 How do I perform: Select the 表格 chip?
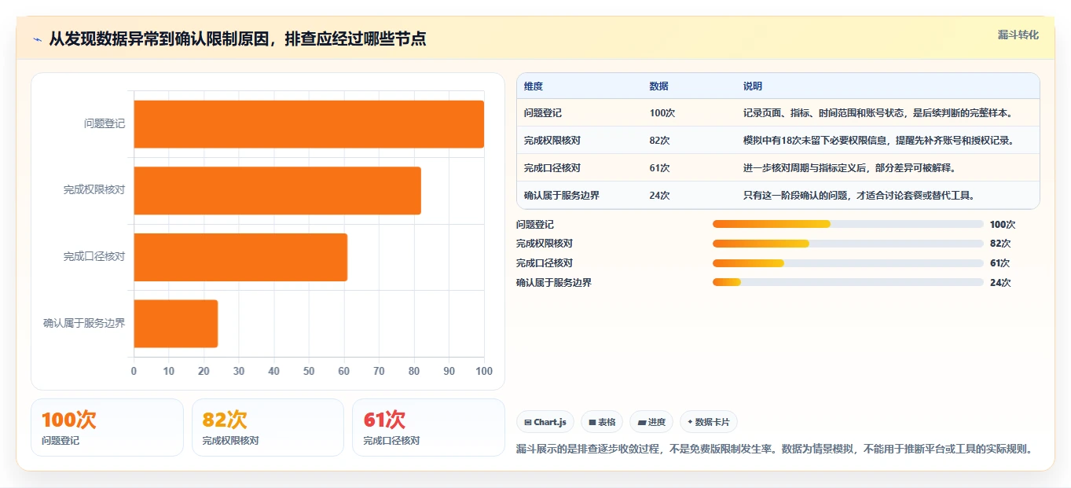[602, 422]
